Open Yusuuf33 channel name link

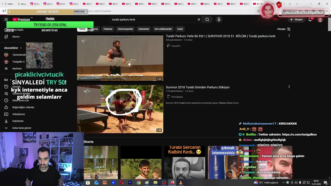176,46
